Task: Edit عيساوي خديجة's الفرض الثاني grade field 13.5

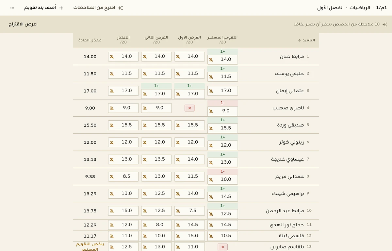Action: (x=156, y=159)
